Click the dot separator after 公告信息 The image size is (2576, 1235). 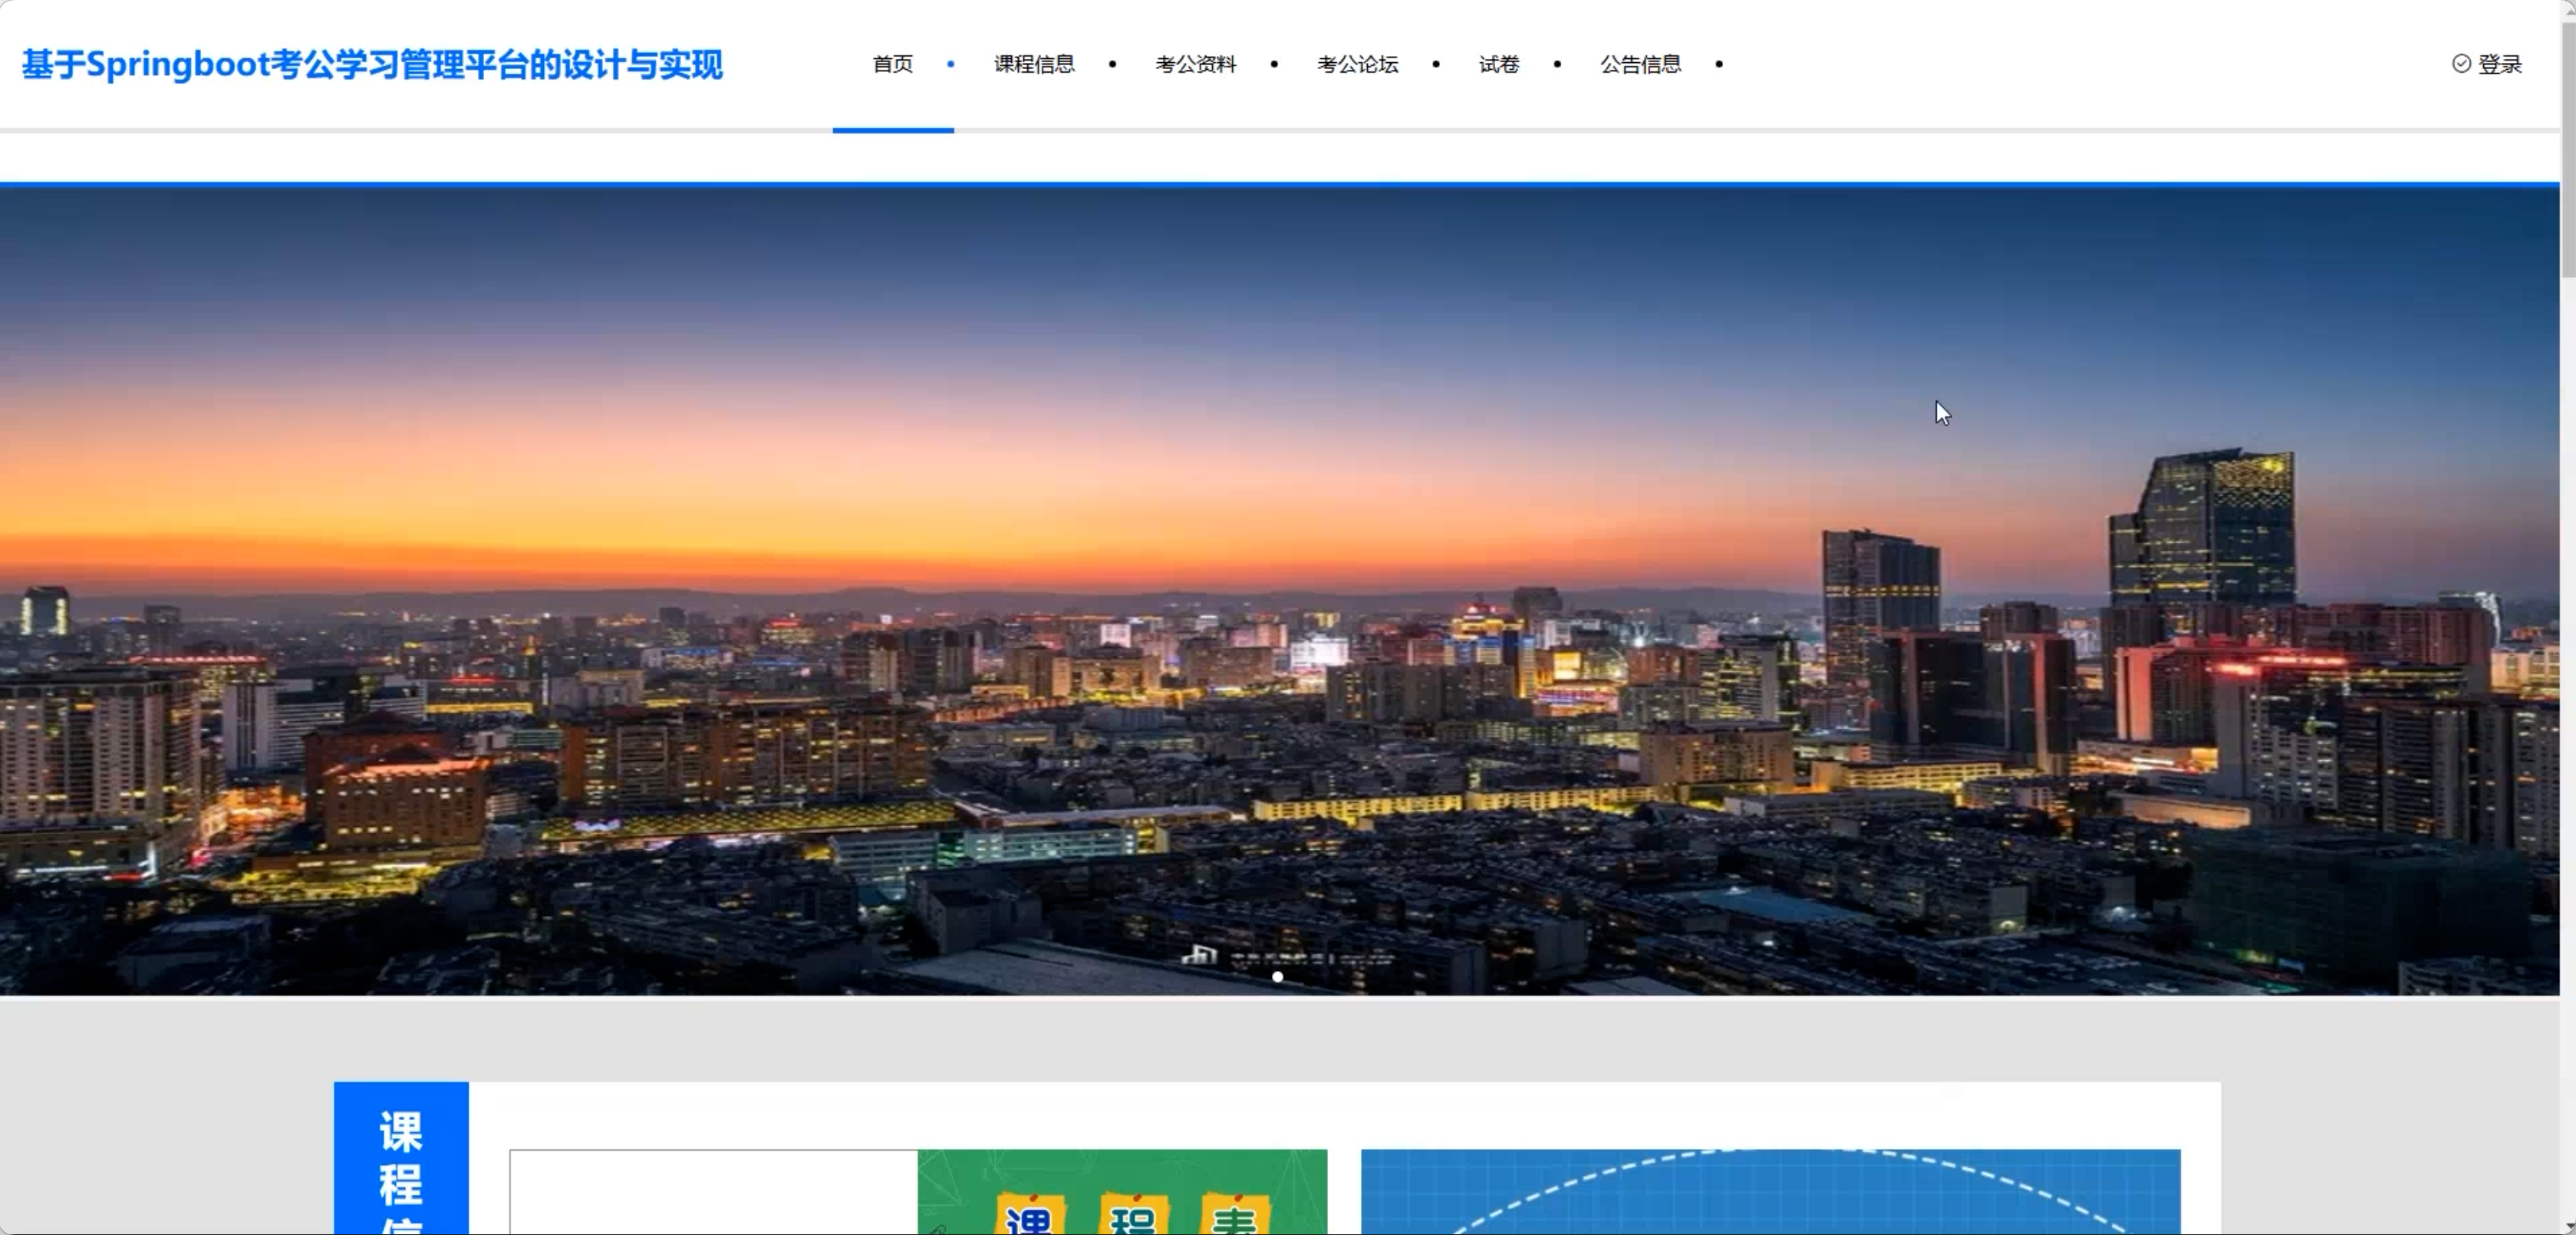coord(1719,64)
